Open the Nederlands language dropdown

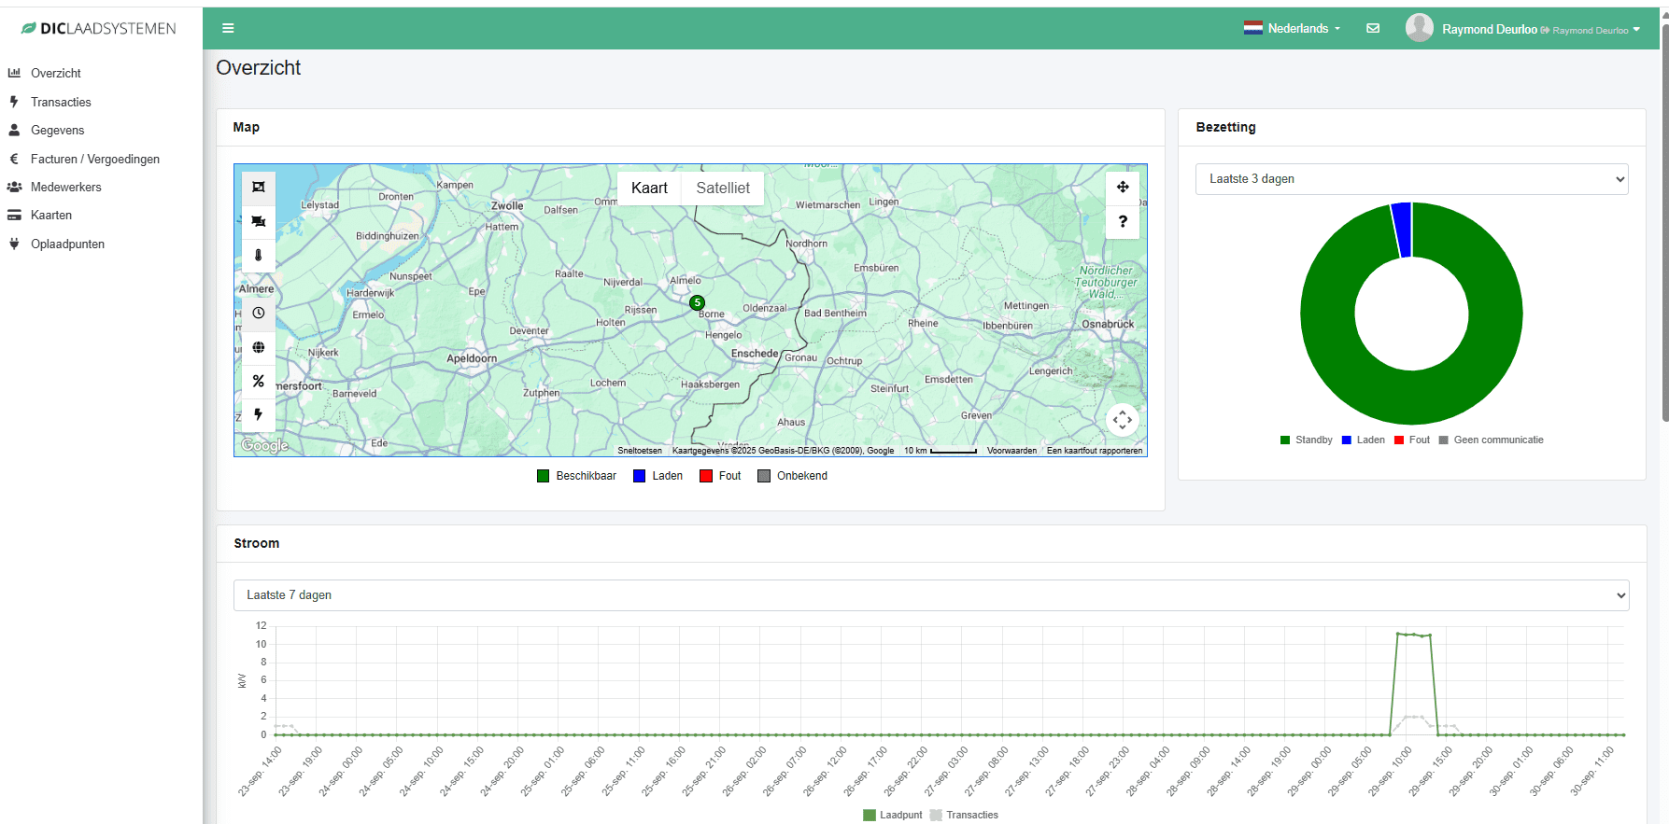[1293, 29]
